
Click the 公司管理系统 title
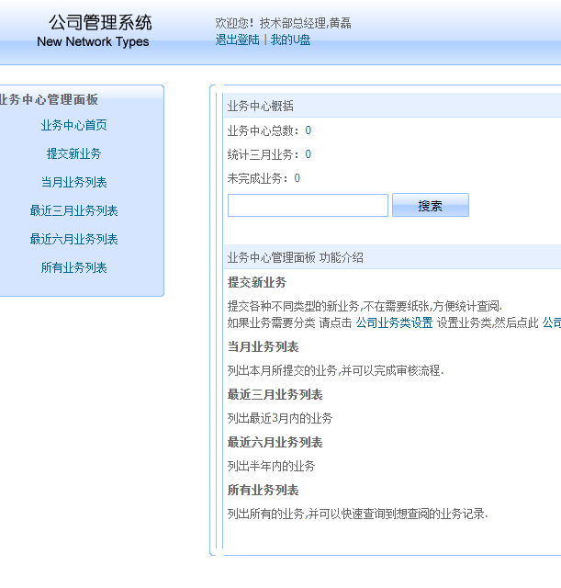point(100,22)
